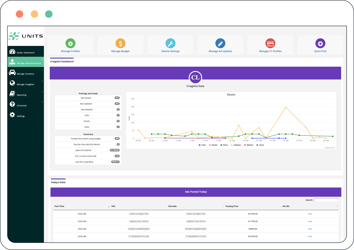Click the CL Craigslist Data circle icon

195,77
